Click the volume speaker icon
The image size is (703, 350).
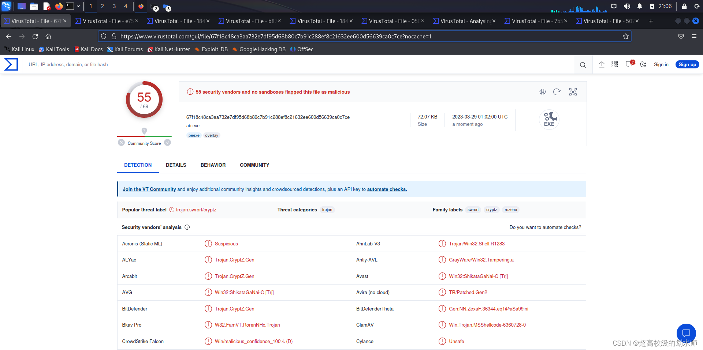coord(627,6)
